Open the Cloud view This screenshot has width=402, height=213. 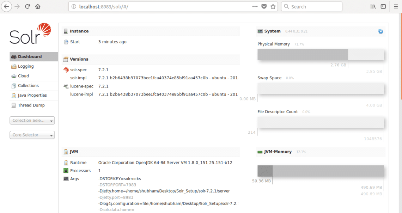[x=34, y=76]
